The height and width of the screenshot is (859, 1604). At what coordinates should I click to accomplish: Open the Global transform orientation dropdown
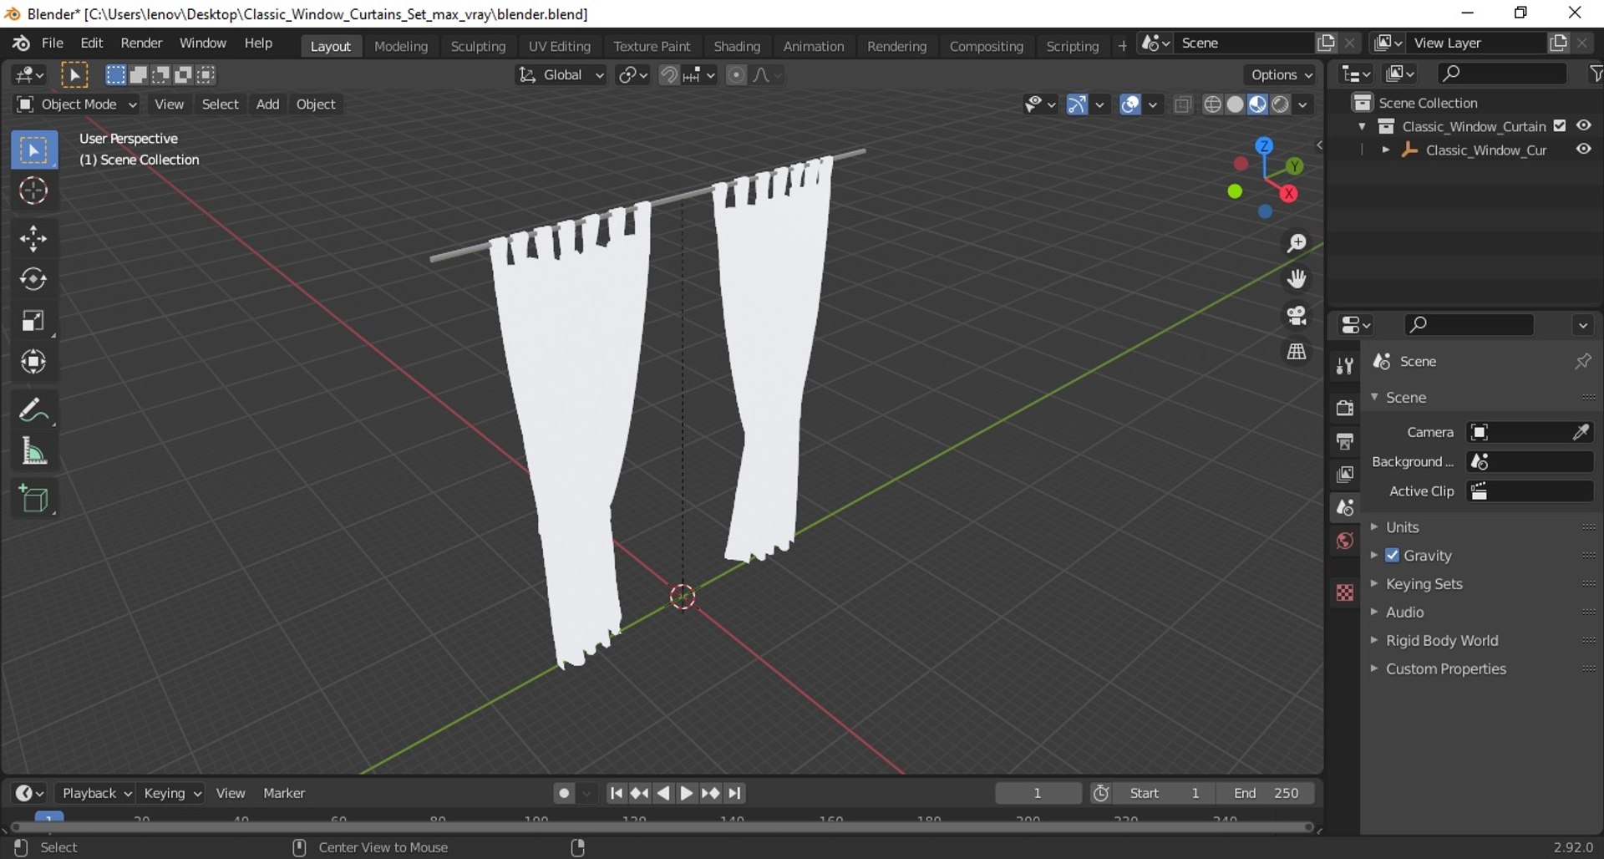[561, 75]
